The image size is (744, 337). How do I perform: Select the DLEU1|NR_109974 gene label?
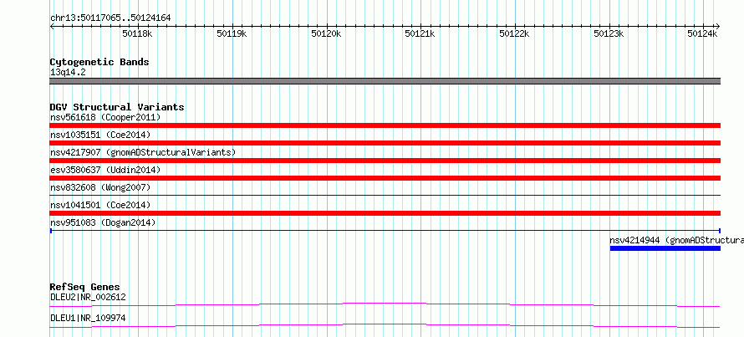pyautogui.click(x=88, y=318)
